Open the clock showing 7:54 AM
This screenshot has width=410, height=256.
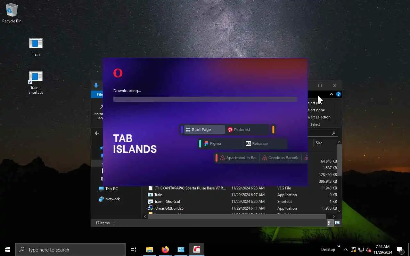(x=382, y=250)
